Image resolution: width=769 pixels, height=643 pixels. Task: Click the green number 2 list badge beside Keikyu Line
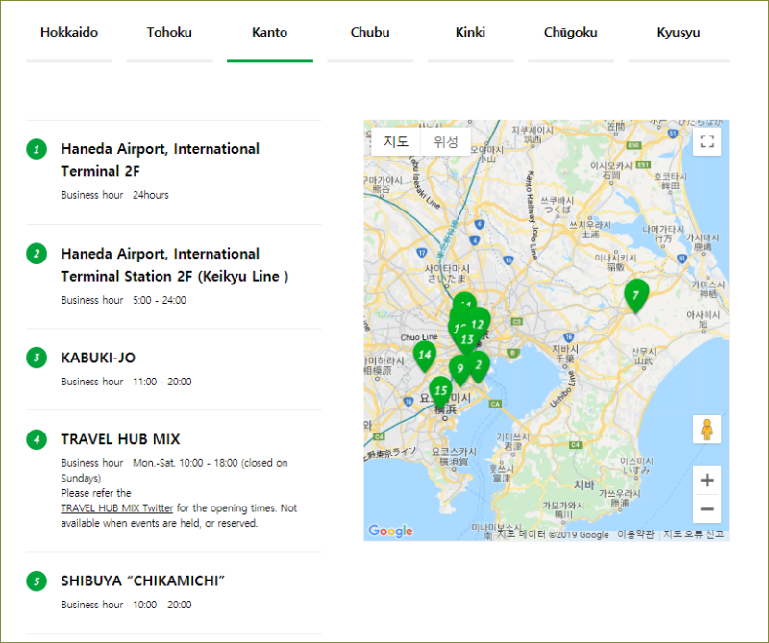coord(37,254)
